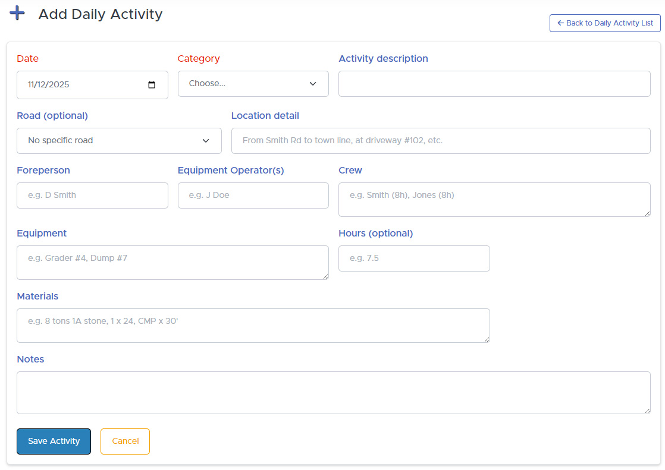Click the Materials box resize handle

click(486, 339)
